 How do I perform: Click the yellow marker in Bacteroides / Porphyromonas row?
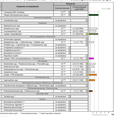click(87, 64)
